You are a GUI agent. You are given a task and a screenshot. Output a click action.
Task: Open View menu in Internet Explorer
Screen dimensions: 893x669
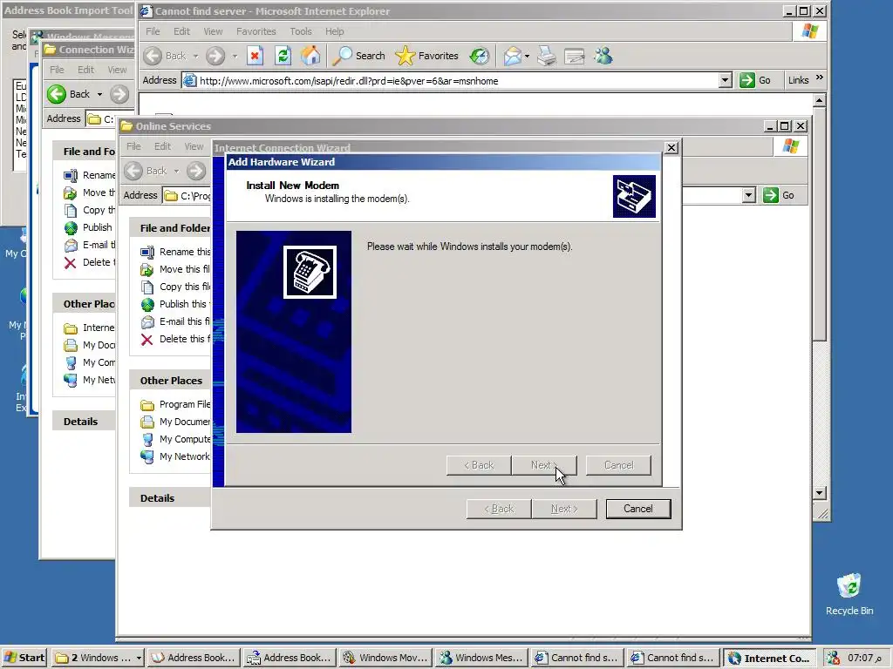[x=213, y=31]
